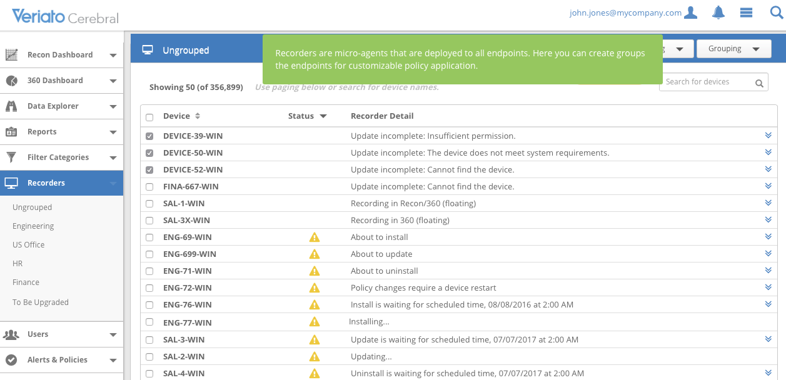
Task: Click warning icon for SAL-4-WIN
Action: click(315, 374)
